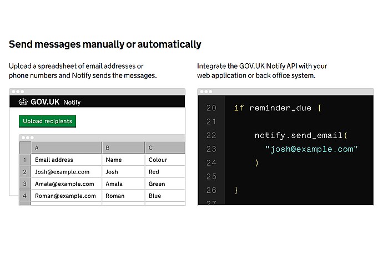Select column C header in spreadsheet
The width and height of the screenshot is (383, 255).
click(x=165, y=147)
